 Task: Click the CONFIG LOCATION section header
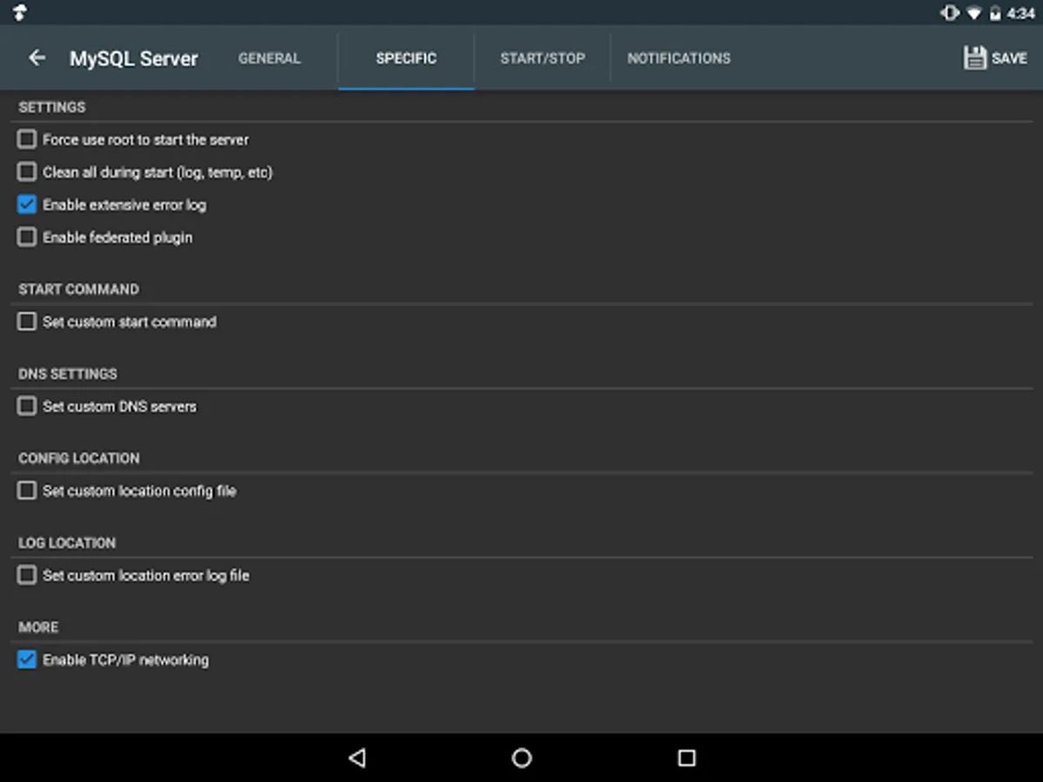(79, 458)
